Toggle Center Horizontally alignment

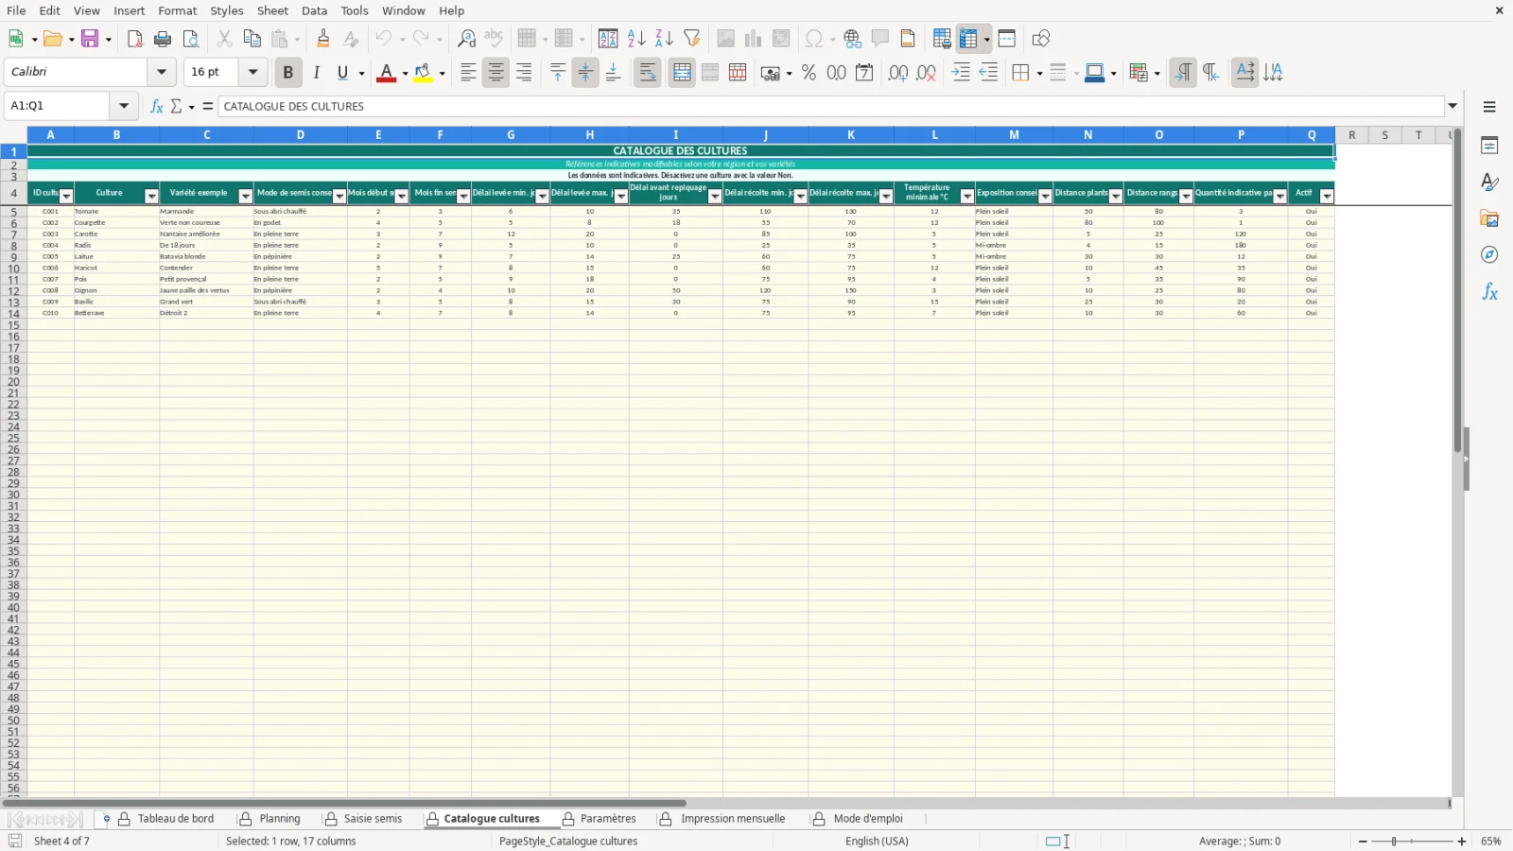[496, 73]
